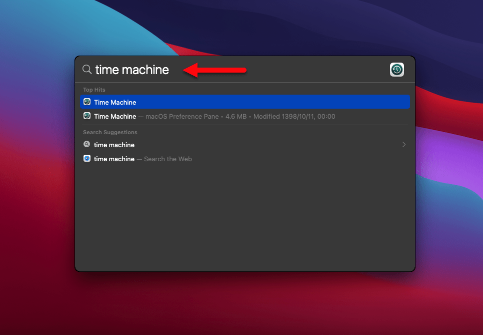Click the icon of the highlighted Time Machine row
The height and width of the screenshot is (335, 483).
pyautogui.click(x=87, y=102)
